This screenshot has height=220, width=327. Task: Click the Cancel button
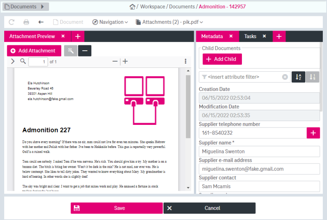(x=209, y=208)
